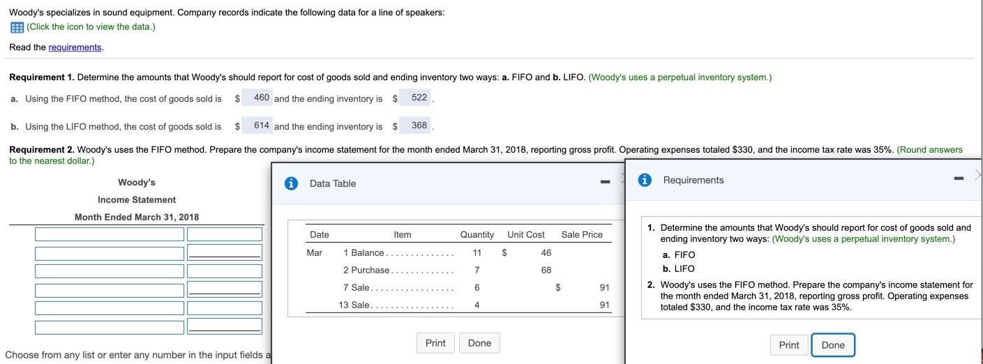Click the Date column header

coord(320,234)
